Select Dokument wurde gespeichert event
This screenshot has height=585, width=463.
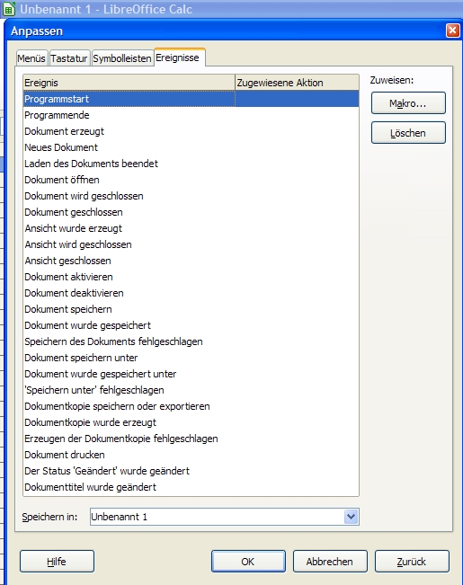click(191, 325)
